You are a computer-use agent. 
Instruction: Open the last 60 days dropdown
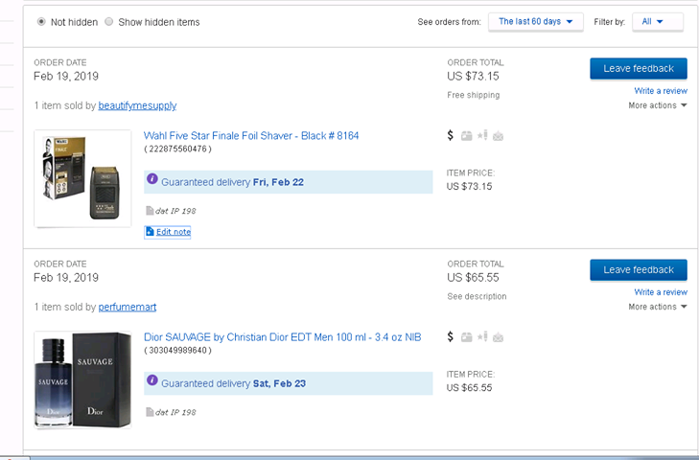(535, 22)
